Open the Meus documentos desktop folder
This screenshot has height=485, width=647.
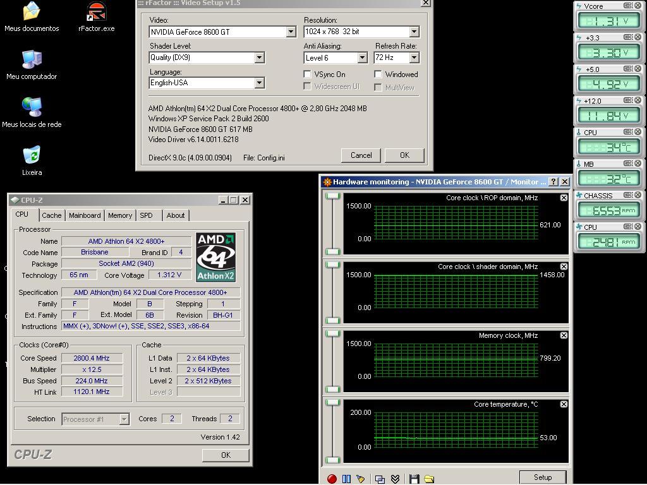(x=32, y=17)
